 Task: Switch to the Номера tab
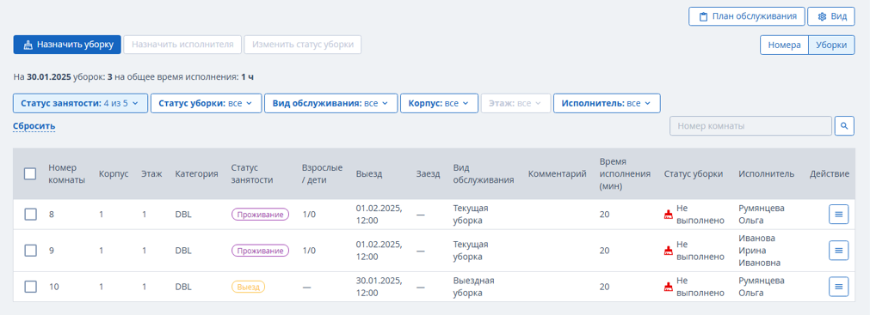click(784, 45)
